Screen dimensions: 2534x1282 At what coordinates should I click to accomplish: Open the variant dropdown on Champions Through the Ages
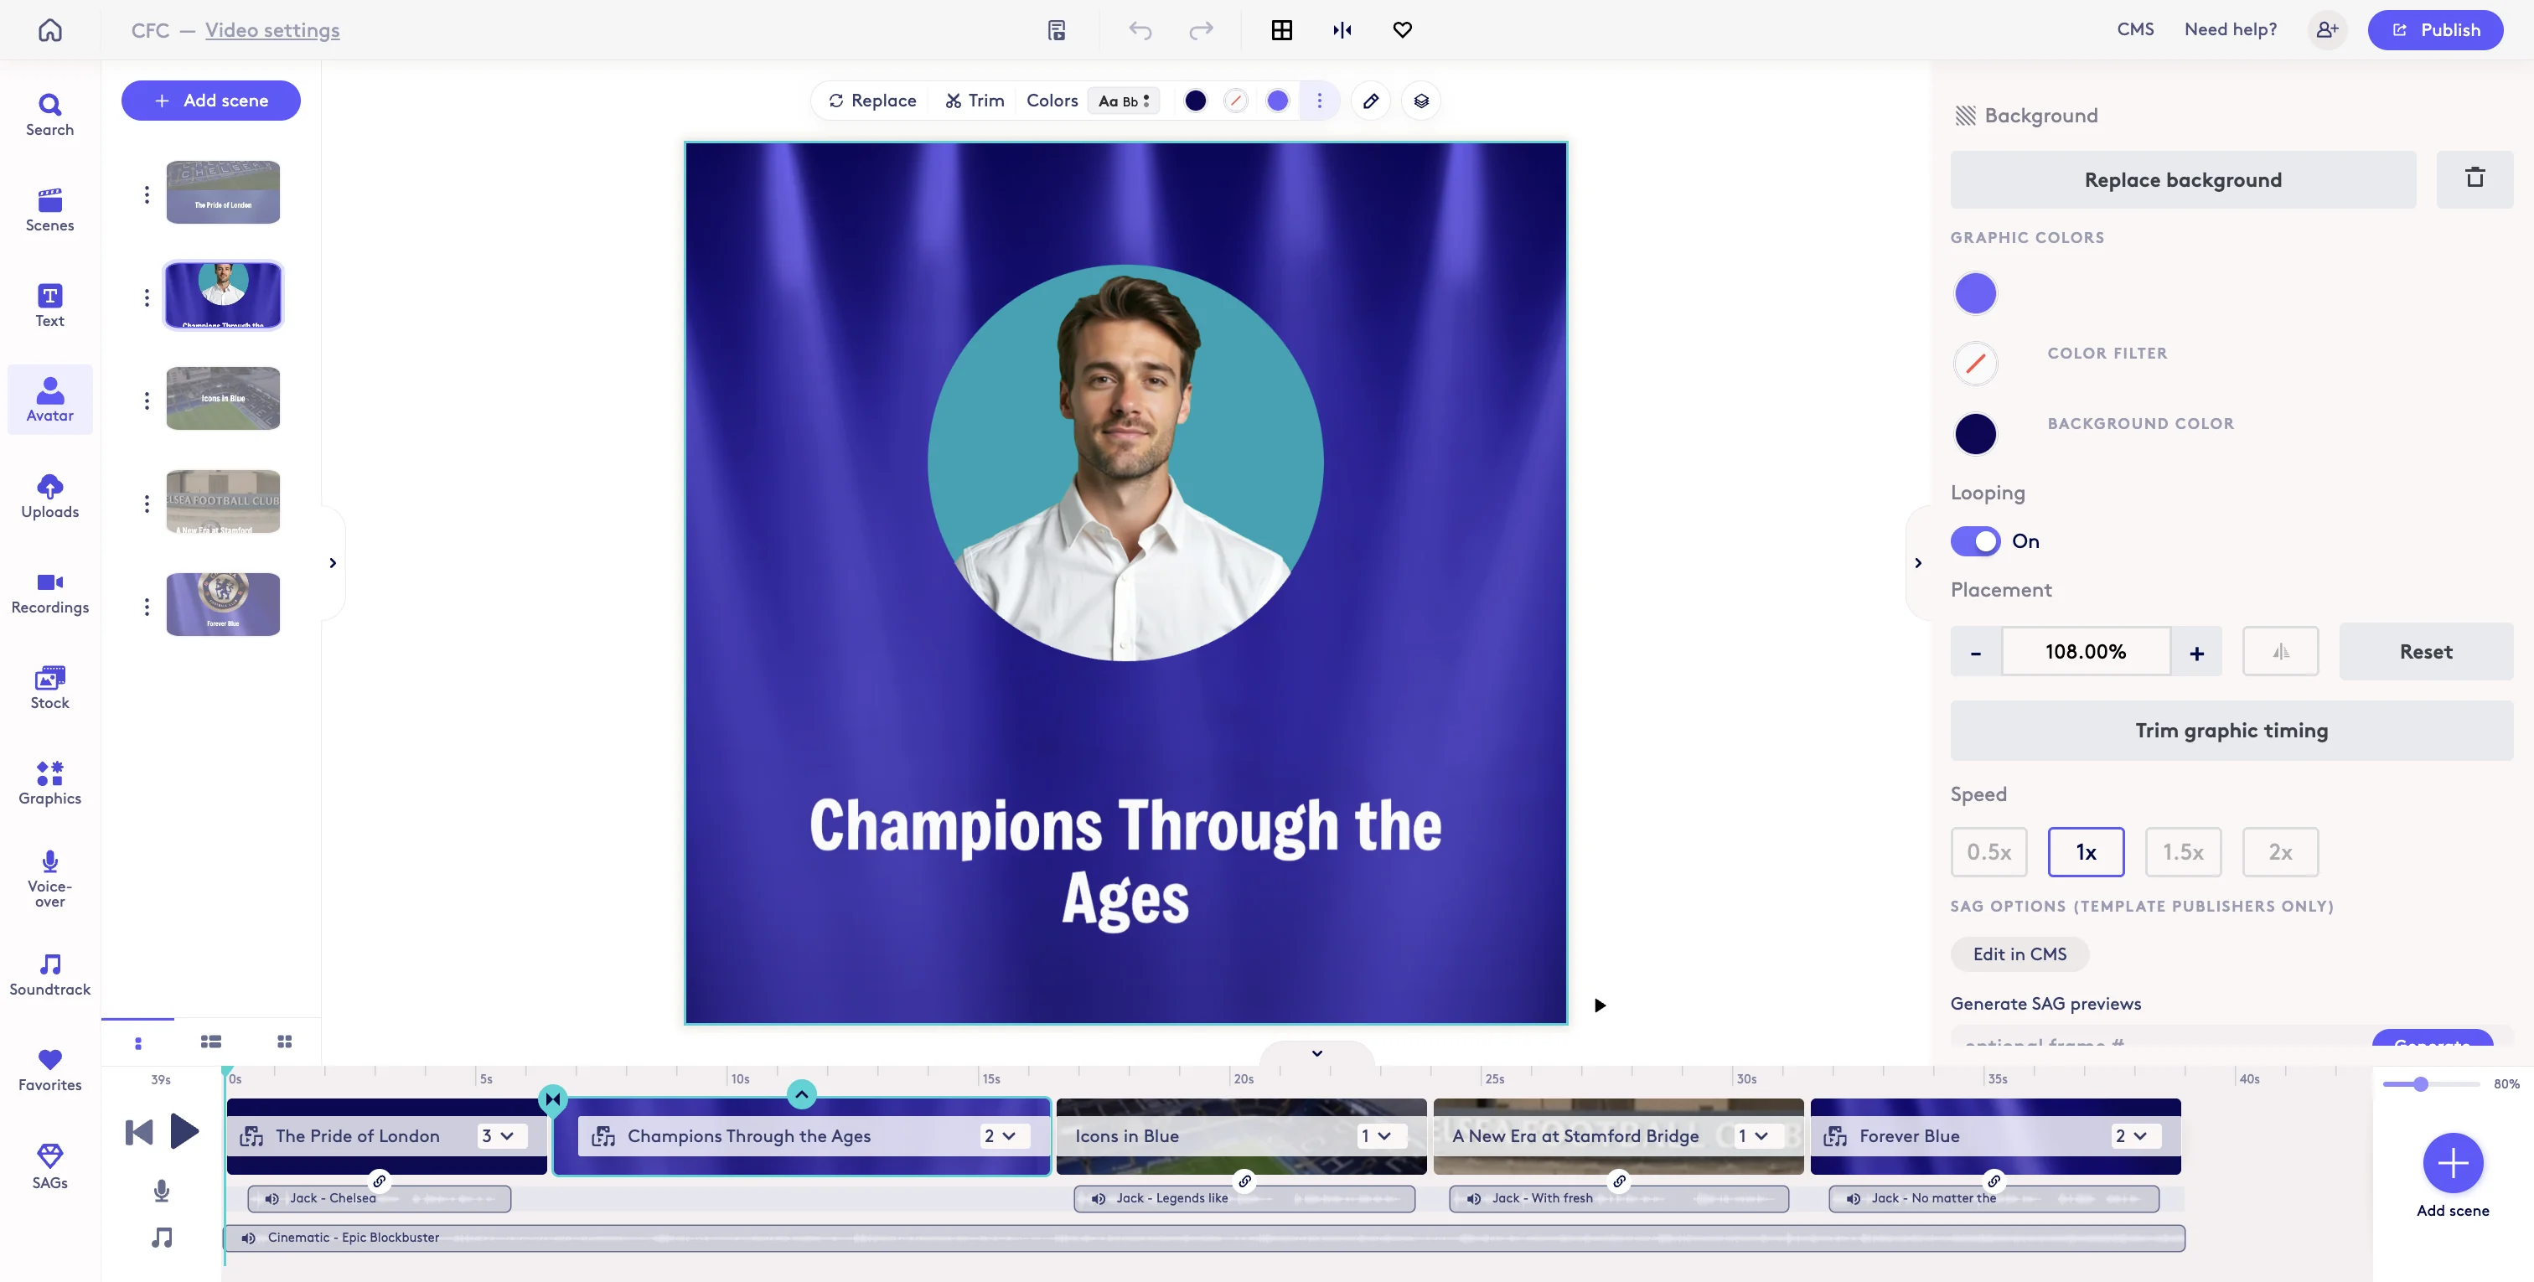pos(1003,1135)
